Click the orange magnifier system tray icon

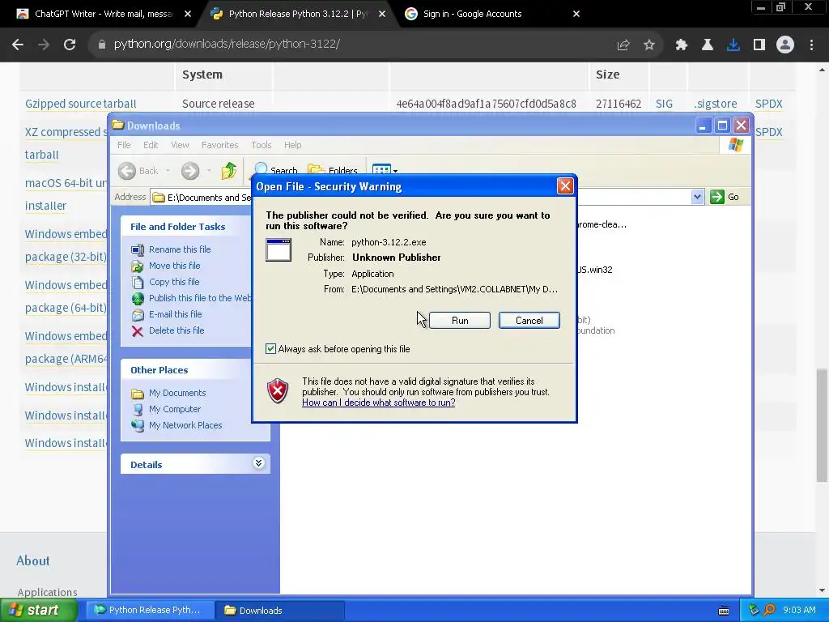point(769,610)
